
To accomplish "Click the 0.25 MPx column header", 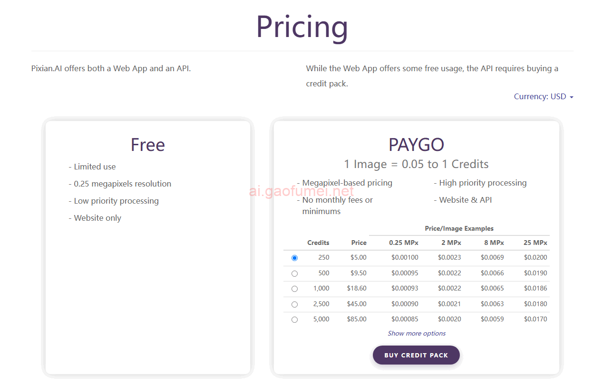I will [x=404, y=243].
